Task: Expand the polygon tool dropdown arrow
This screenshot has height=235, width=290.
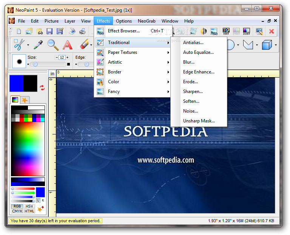Action: click(x=257, y=45)
